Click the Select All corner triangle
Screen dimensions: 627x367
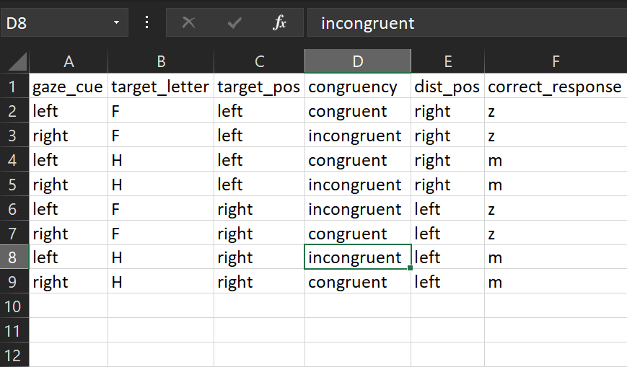click(x=15, y=62)
